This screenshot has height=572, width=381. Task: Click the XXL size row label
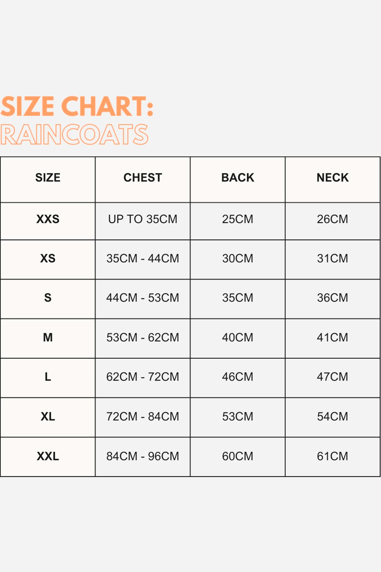(x=48, y=456)
